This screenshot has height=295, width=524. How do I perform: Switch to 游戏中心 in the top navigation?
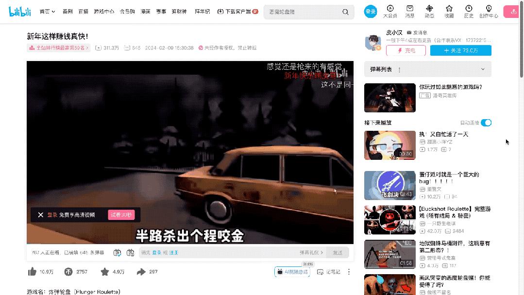(x=103, y=11)
